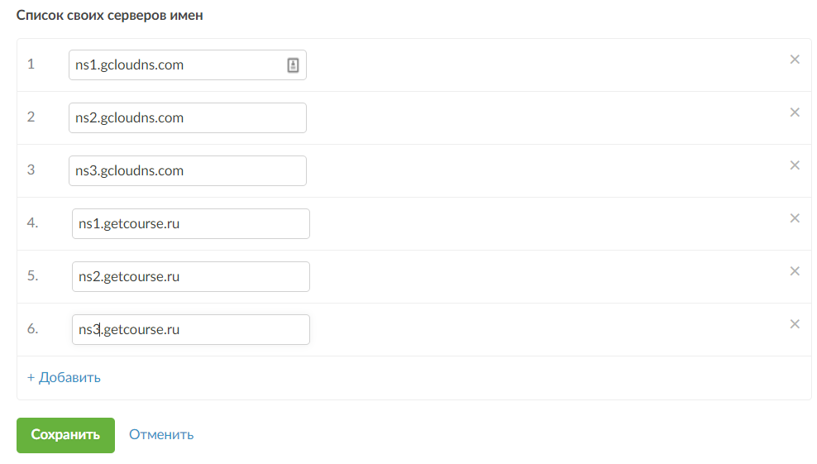Image resolution: width=817 pixels, height=464 pixels.
Task: Remove the ns2.getcourse.ru entry
Action: pos(795,271)
